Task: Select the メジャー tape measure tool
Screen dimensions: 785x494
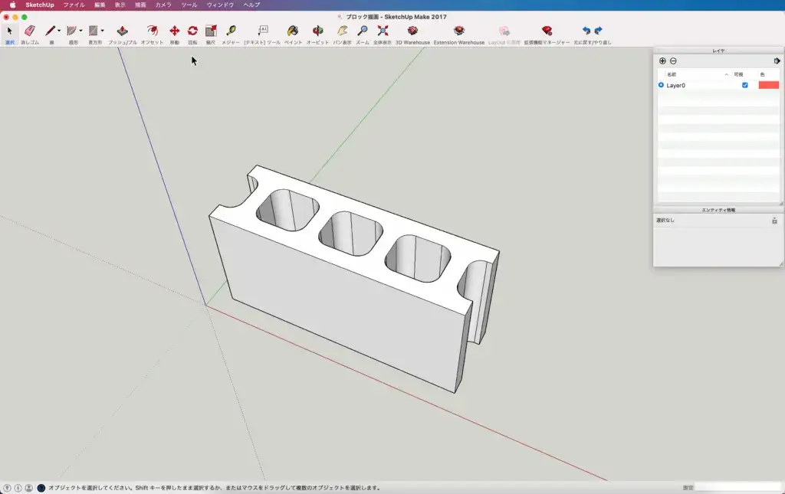Action: point(231,31)
